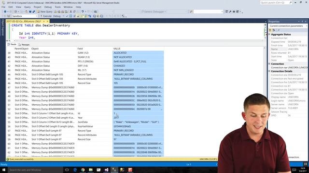This screenshot has height=173, width=309.
Task: Open the Object Explorer side tab
Action: [2, 27]
